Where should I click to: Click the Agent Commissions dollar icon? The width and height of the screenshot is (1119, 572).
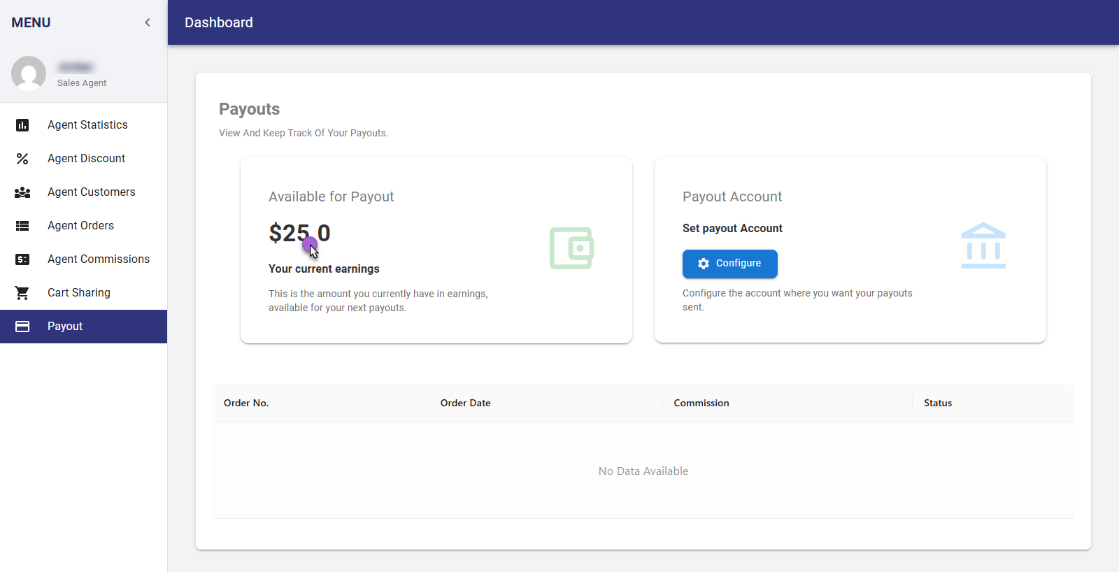tap(22, 259)
